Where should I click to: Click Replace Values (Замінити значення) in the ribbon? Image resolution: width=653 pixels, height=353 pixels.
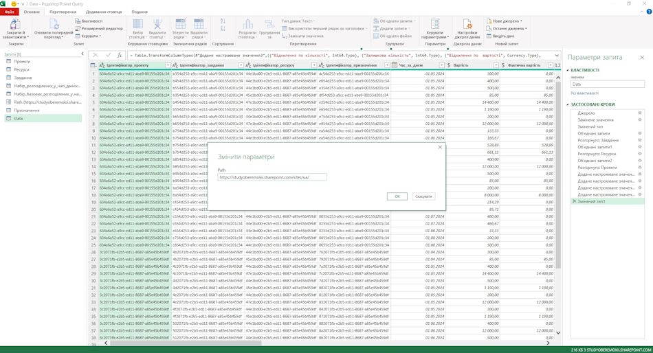pyautogui.click(x=302, y=36)
